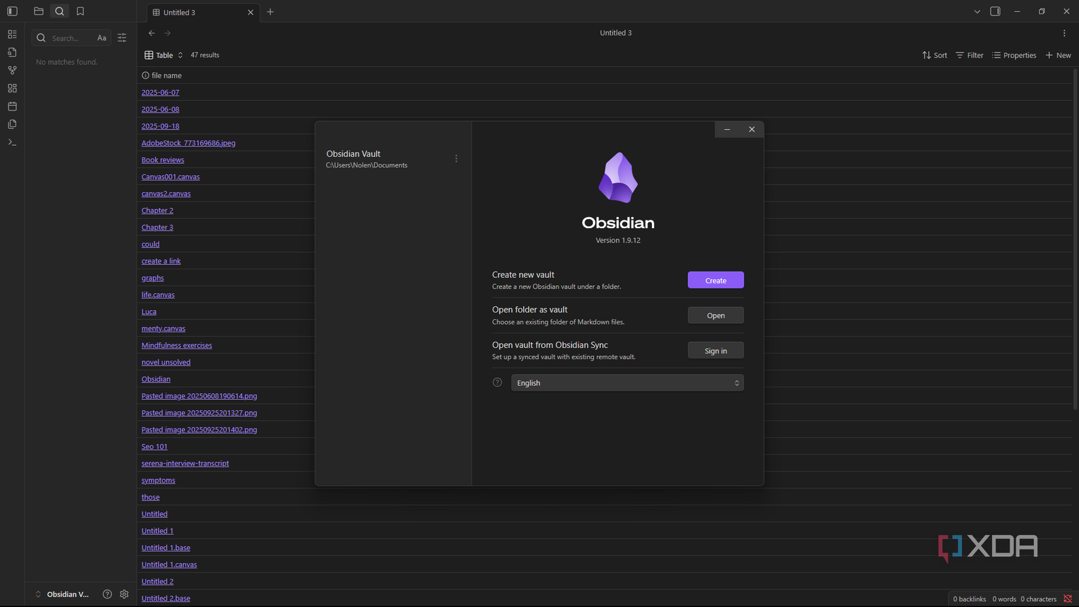Open more options menu for Untitled 3

[1064, 33]
